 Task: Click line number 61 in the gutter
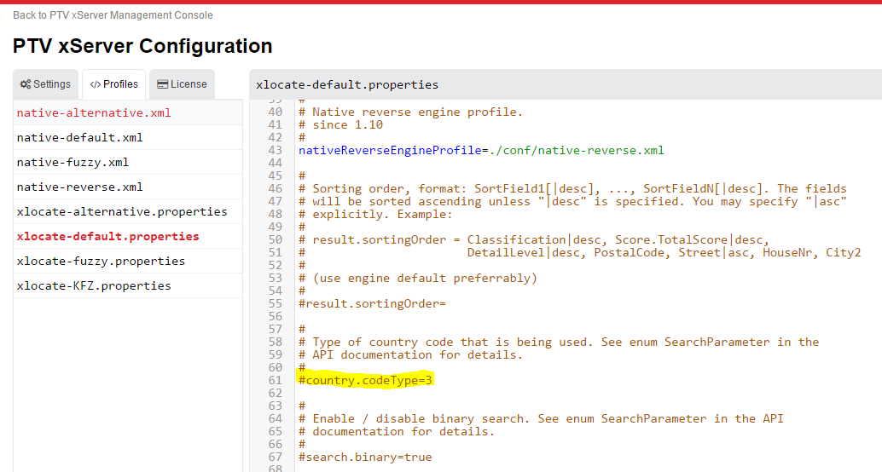[x=275, y=380]
